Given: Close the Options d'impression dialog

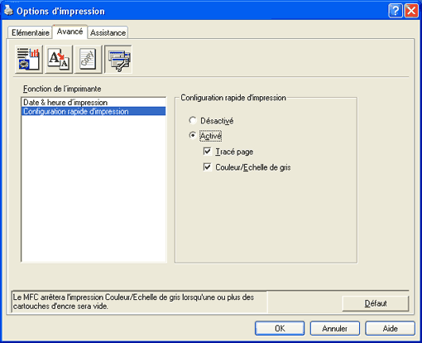Looking at the screenshot, I should click(x=411, y=11).
